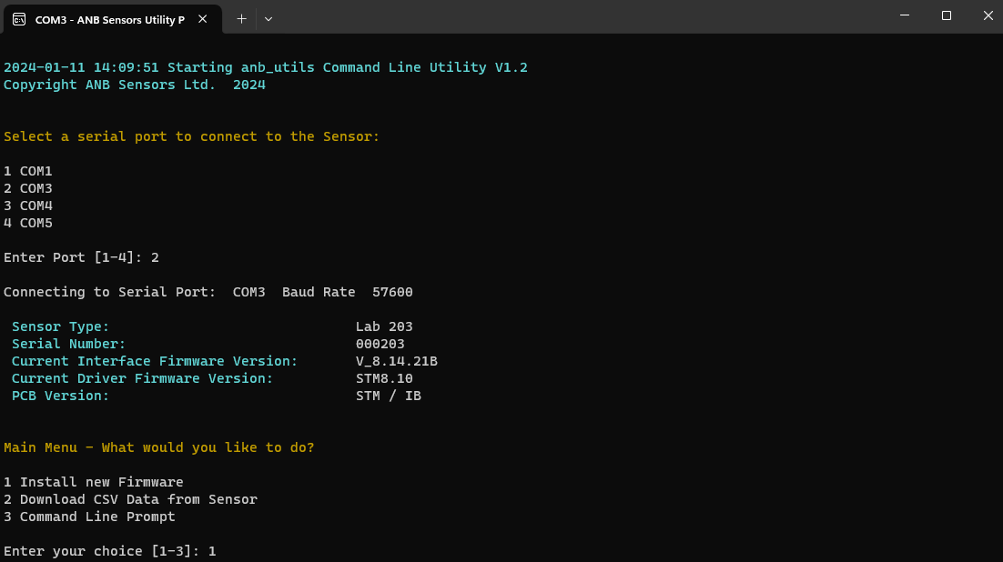This screenshot has height=562, width=1003.
Task: Click the "3 Command Line Prompt" menu line
Action: point(89,517)
